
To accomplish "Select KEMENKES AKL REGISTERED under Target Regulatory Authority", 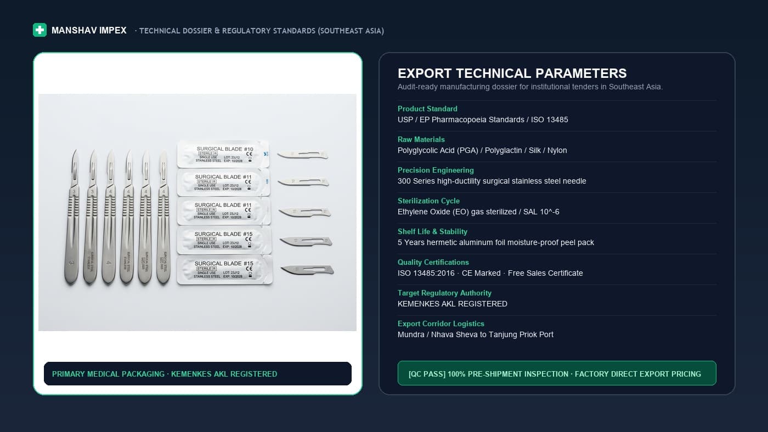I will coord(453,304).
